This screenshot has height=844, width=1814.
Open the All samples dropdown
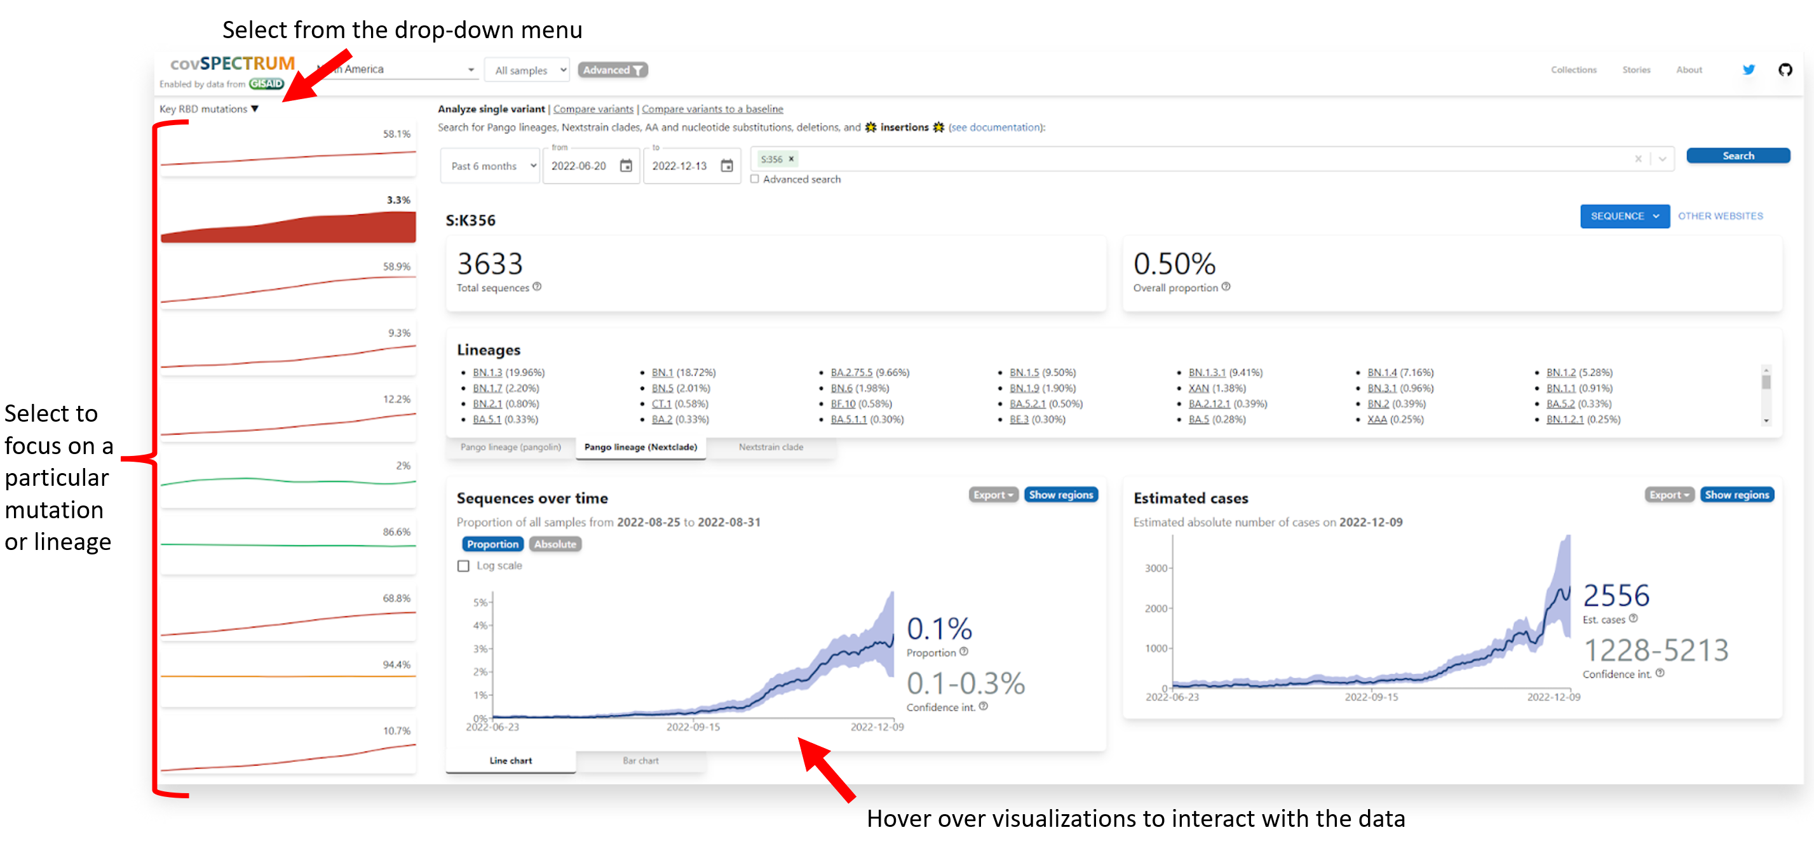pyautogui.click(x=528, y=70)
